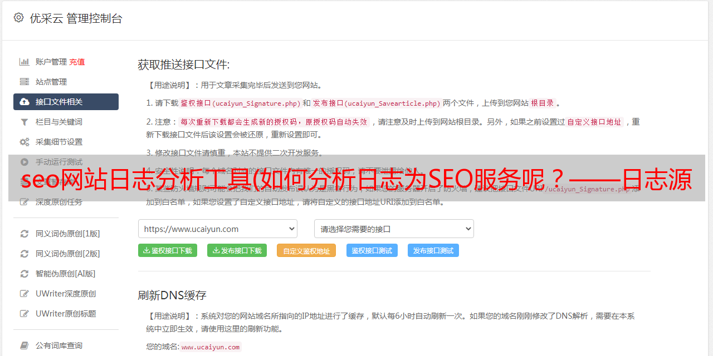Click the 发布接口(ucaiyun_Savearticle.php) code text
This screenshot has height=356, width=713.
coord(377,103)
